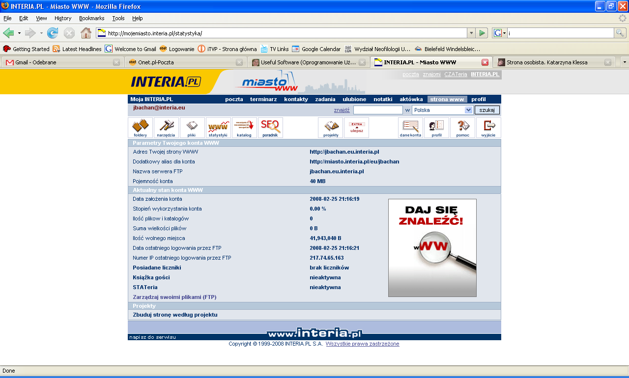Screen dimensions: 629x378
Task: Open the znajdź link
Action: [342, 110]
